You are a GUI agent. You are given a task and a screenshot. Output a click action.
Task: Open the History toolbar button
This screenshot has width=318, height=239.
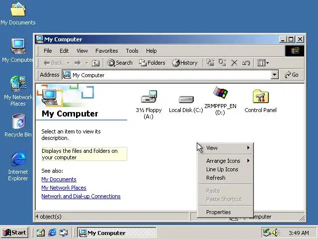[x=184, y=63]
